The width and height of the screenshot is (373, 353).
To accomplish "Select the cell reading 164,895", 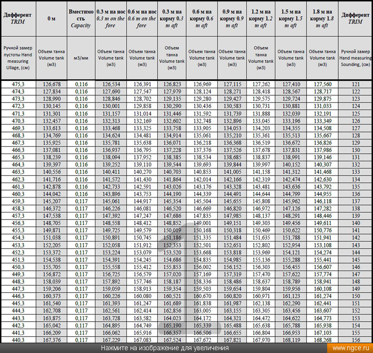I will [111, 326].
